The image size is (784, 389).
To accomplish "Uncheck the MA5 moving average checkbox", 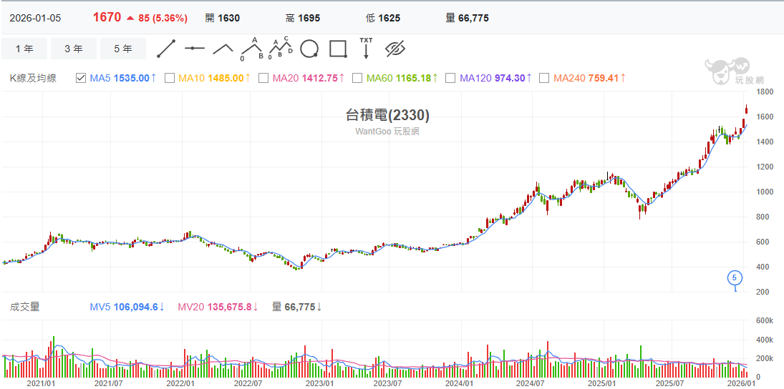I will coord(81,78).
